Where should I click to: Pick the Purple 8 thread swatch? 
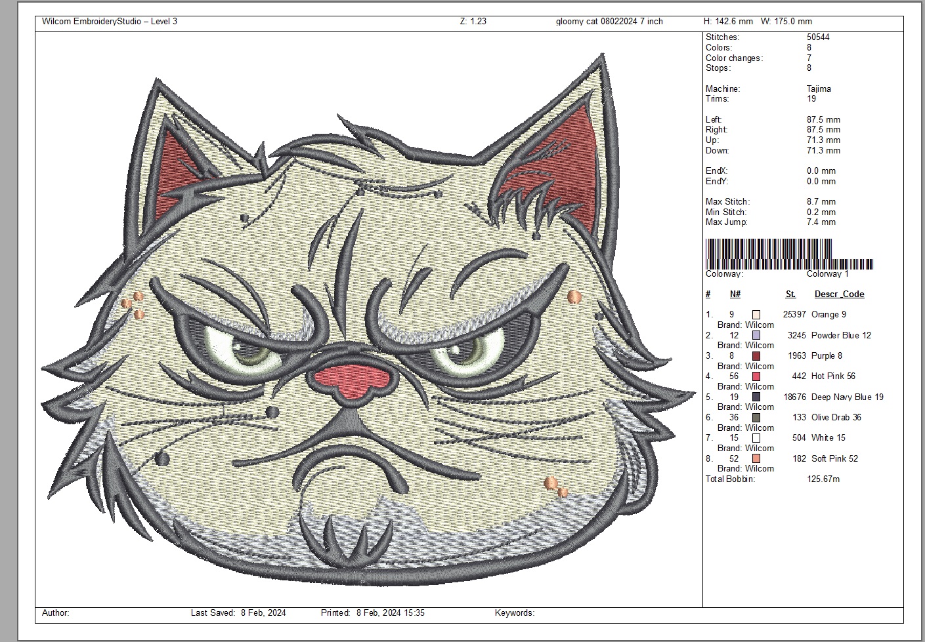coord(756,356)
